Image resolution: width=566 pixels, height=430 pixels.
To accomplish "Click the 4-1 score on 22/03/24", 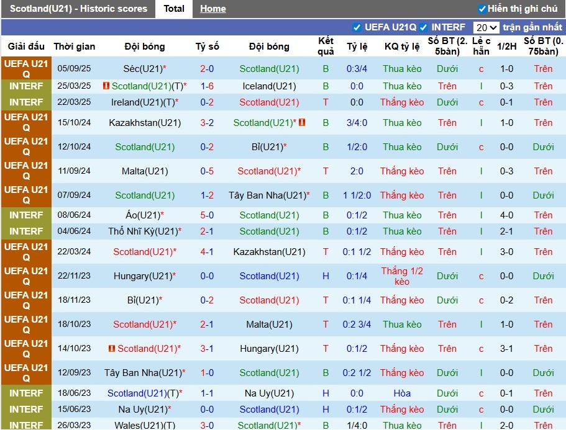I will [207, 251].
